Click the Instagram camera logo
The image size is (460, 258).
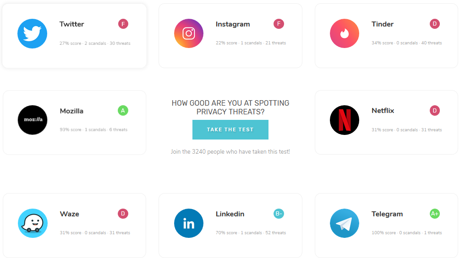189,33
